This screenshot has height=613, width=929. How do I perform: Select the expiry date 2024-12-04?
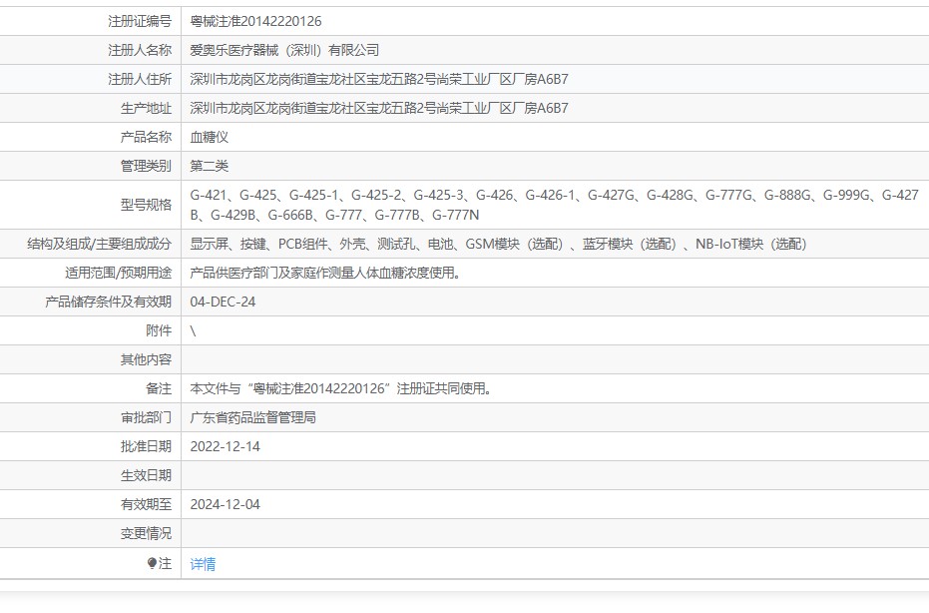coord(226,504)
